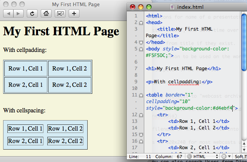Click the scroll down arrow in editor
The image size is (247, 162).
(244, 150)
